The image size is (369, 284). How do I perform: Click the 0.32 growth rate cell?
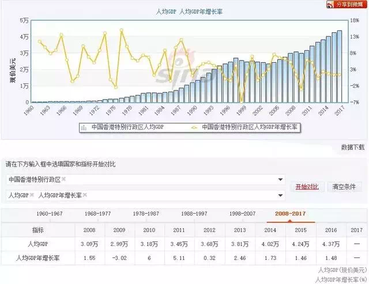(209, 258)
